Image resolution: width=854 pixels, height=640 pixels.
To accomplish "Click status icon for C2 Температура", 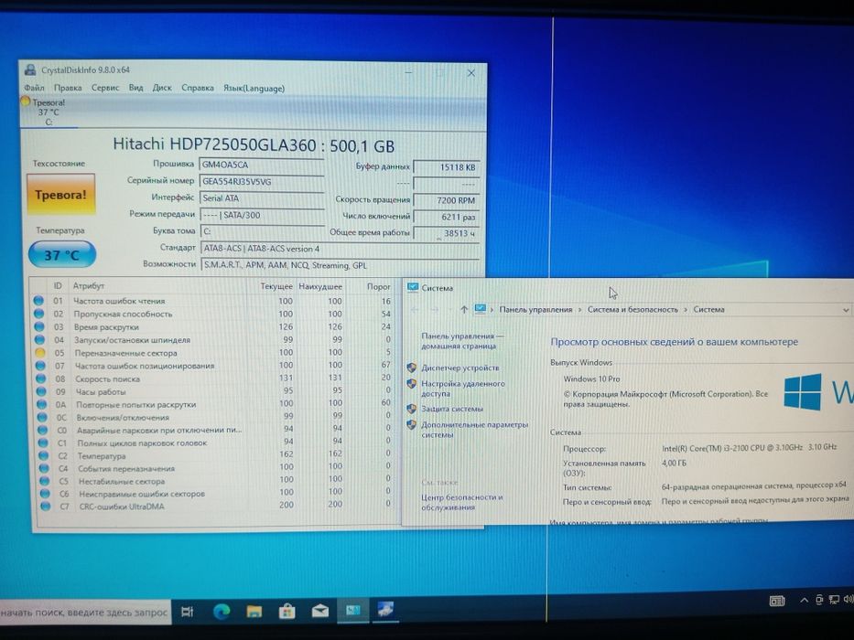I will pyautogui.click(x=44, y=455).
